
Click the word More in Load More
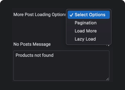(91, 31)
